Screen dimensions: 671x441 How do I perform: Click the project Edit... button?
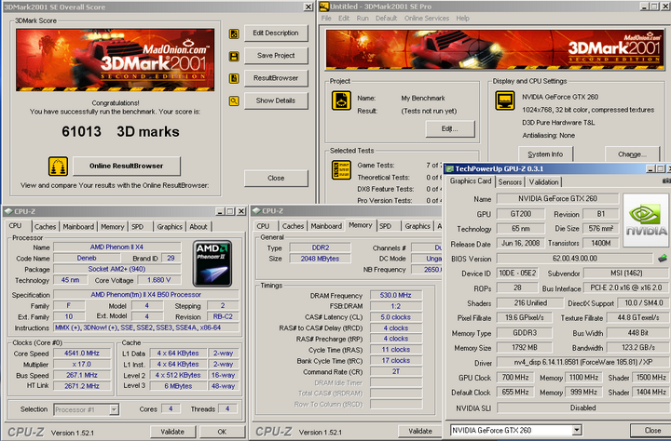coord(450,129)
